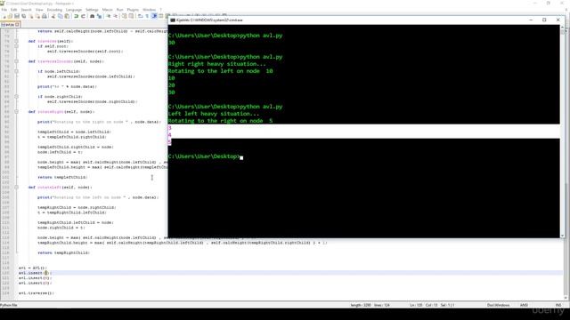
Task: Collapse the 'def rotateLeft' fold marker
Action: pos(16,188)
